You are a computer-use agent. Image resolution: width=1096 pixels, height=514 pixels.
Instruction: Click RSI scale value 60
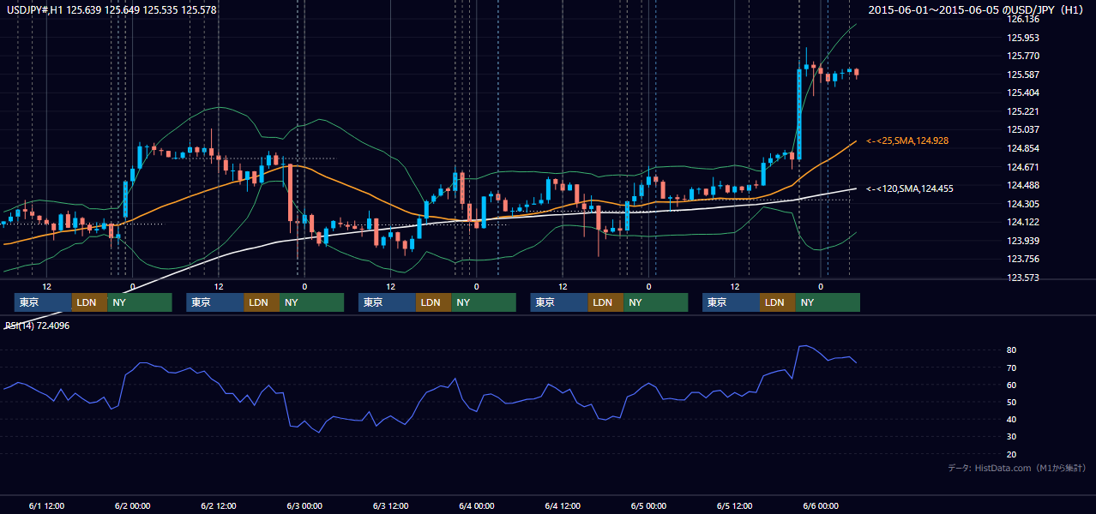pyautogui.click(x=1012, y=385)
